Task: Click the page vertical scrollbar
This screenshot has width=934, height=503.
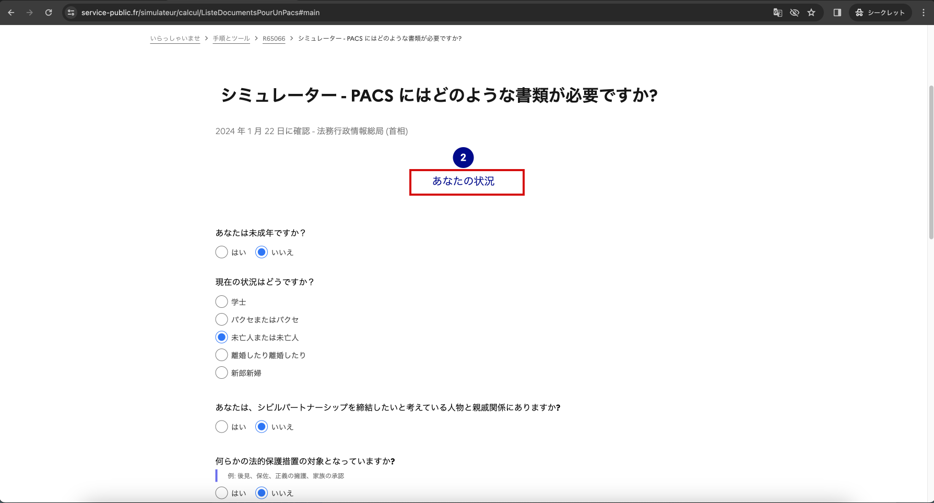Action: click(x=930, y=162)
